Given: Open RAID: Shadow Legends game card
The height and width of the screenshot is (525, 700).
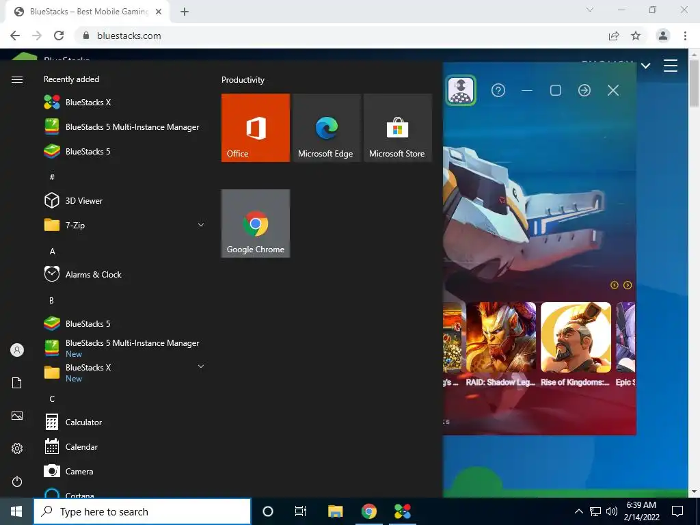Looking at the screenshot, I should [501, 343].
